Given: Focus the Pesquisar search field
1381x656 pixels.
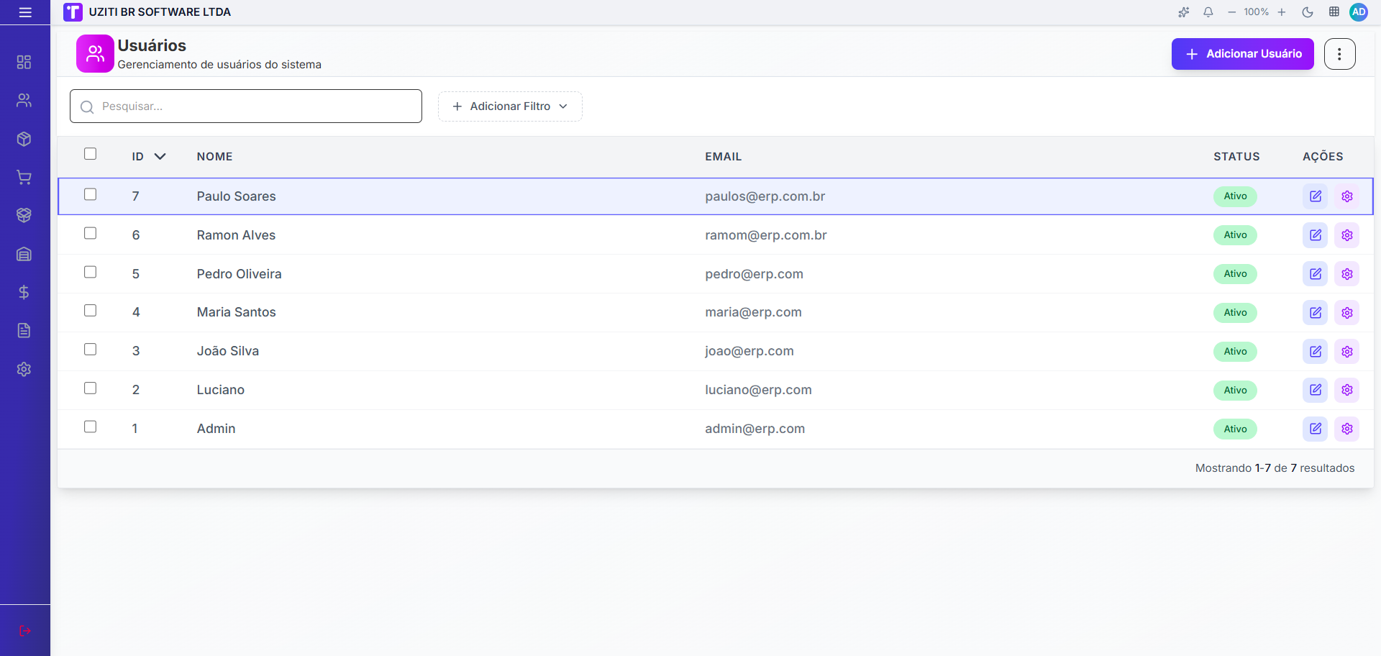Looking at the screenshot, I should pos(246,106).
